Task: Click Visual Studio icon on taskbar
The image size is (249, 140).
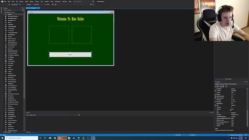Action: point(93,138)
